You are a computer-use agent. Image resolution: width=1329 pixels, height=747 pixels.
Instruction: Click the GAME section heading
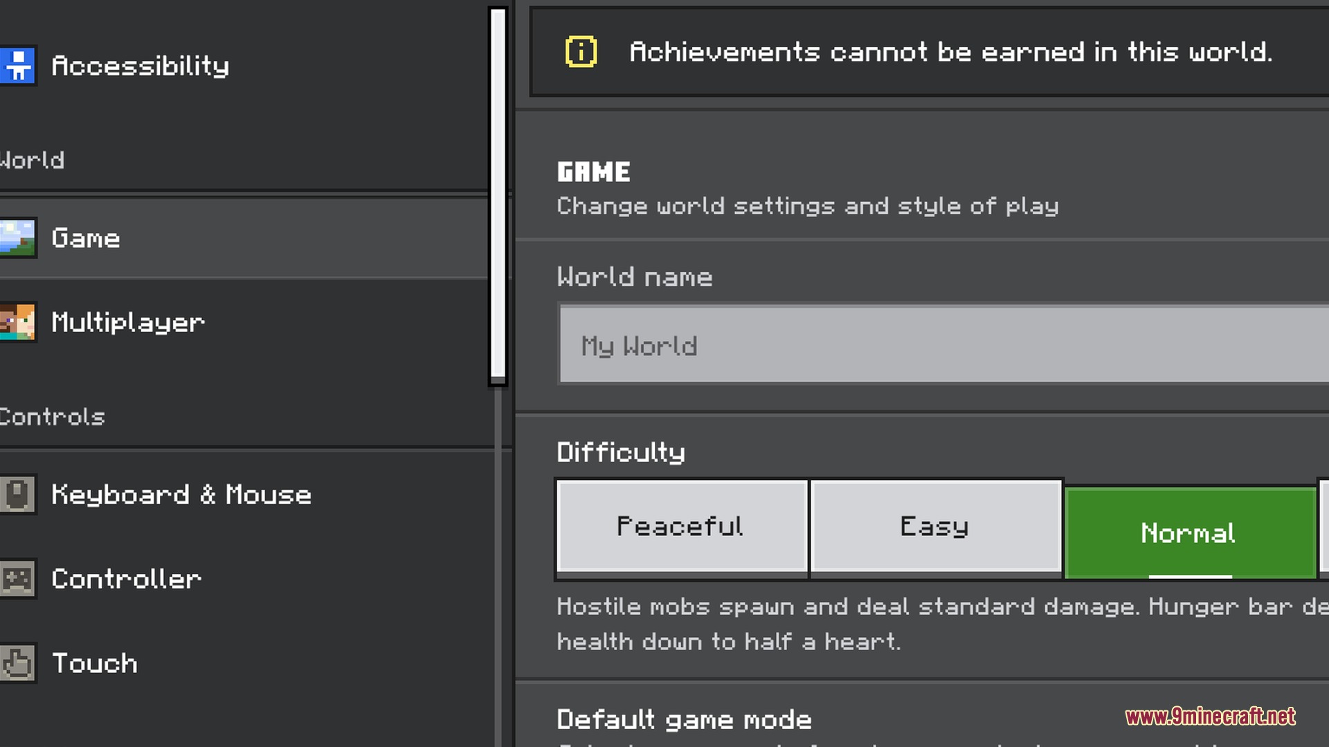594,172
